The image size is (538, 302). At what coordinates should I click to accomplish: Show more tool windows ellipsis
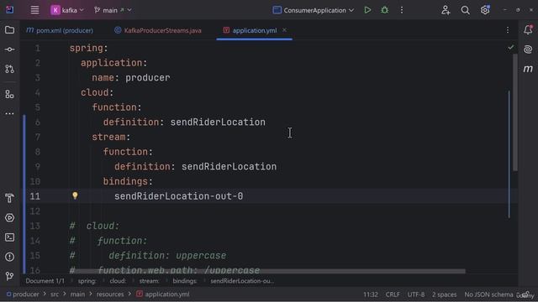[x=9, y=113]
